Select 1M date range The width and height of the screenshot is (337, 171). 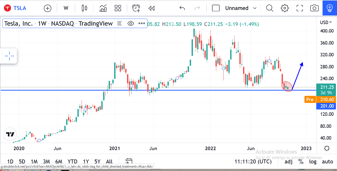34,162
